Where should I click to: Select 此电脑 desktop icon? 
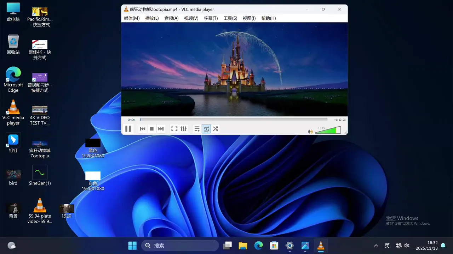[13, 12]
